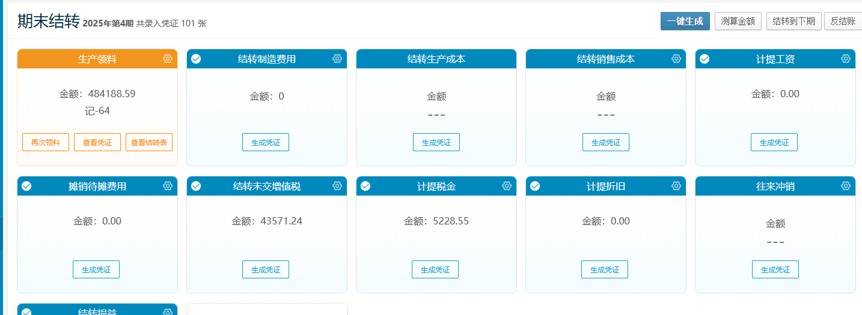Viewport: 862px width, 315px height.
Task: Click 生成凭证 under 结转生产成本
Action: (x=436, y=142)
